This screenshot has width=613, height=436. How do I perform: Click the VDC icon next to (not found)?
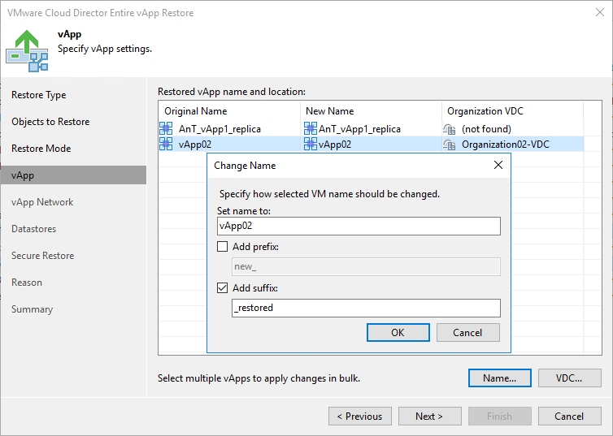450,129
